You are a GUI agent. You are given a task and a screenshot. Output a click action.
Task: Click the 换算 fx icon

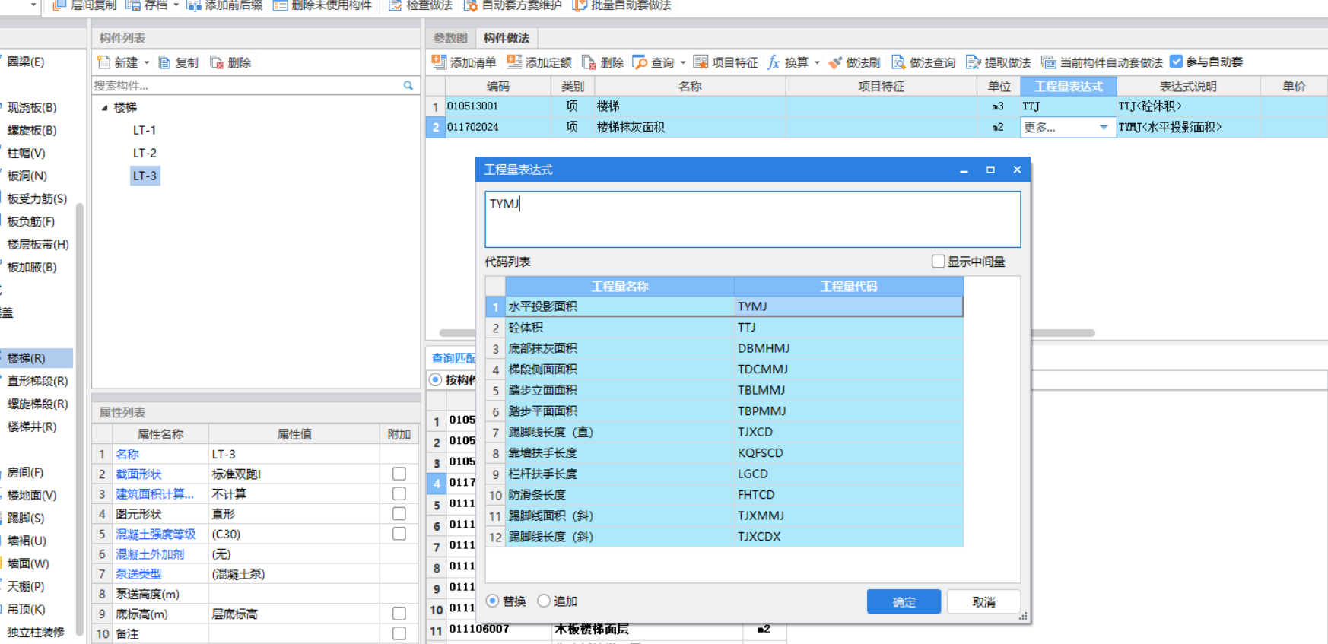pyautogui.click(x=774, y=62)
